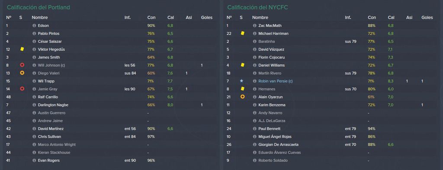Sort Portland table by Con column
The image size is (443, 170).
(x=151, y=18)
